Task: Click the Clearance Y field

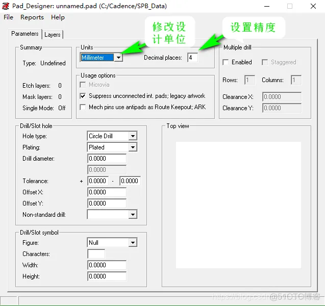Action: click(x=282, y=108)
